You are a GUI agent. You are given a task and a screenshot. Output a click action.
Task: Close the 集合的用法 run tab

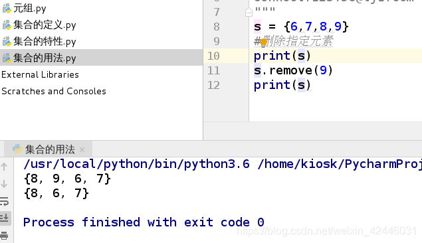coord(82,150)
